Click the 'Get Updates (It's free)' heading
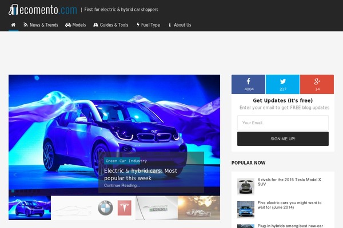The width and height of the screenshot is (343, 228). pos(283,100)
